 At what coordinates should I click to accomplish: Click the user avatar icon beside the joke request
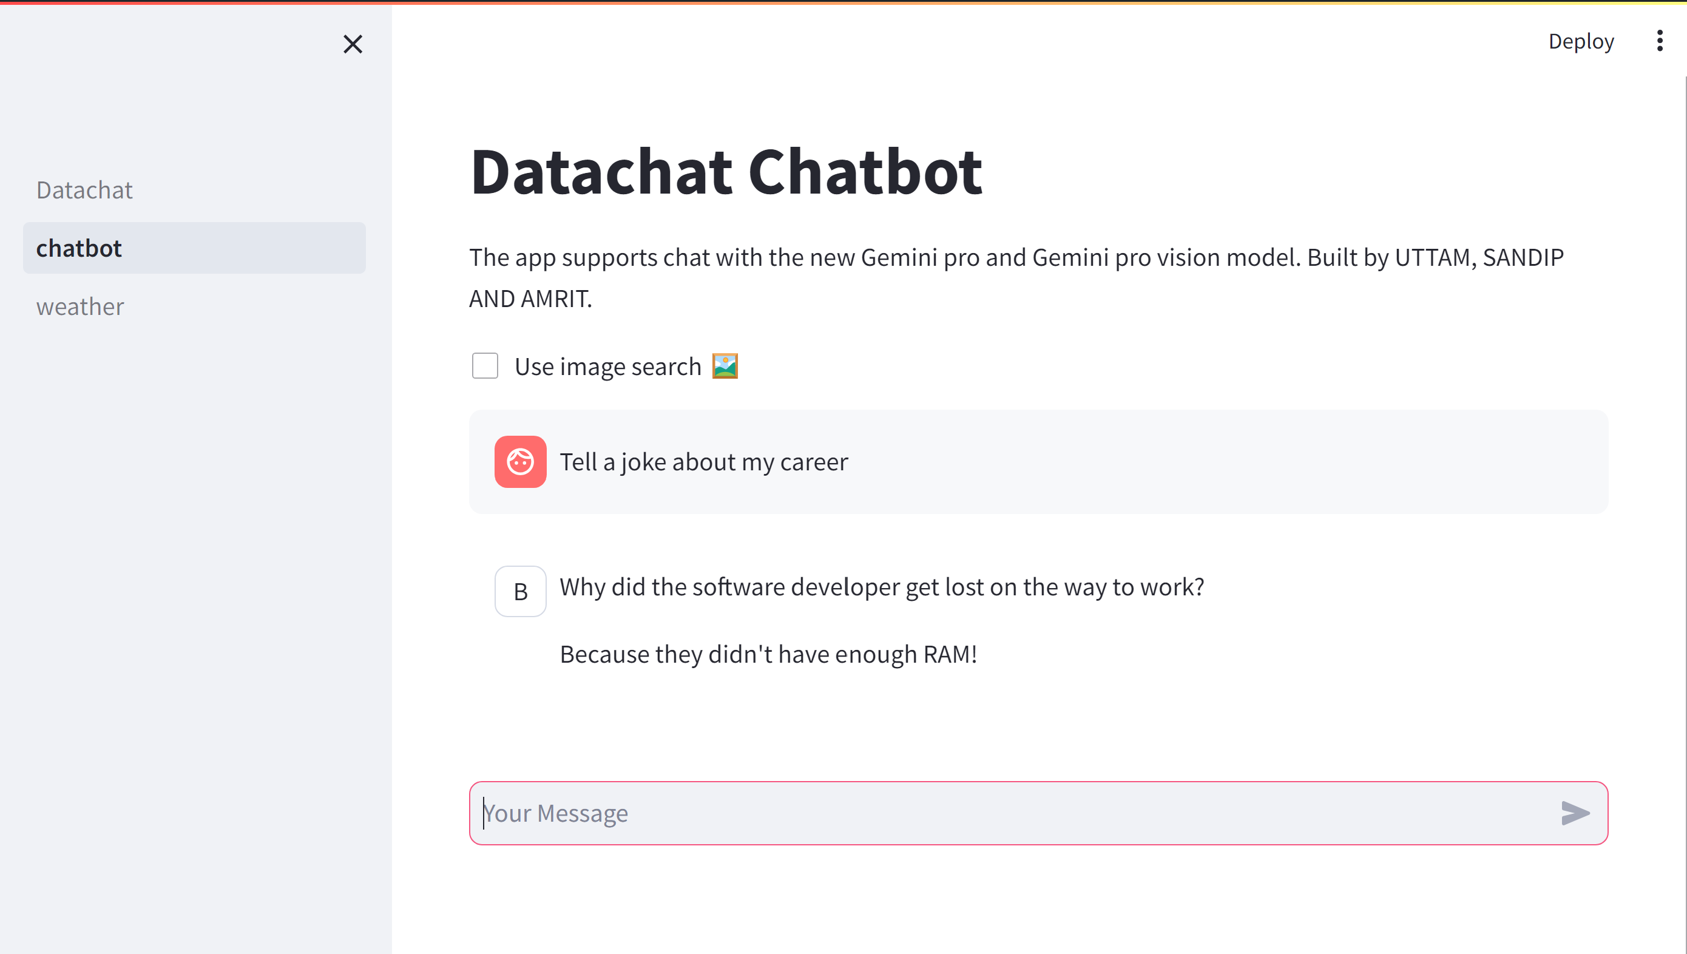coord(520,462)
